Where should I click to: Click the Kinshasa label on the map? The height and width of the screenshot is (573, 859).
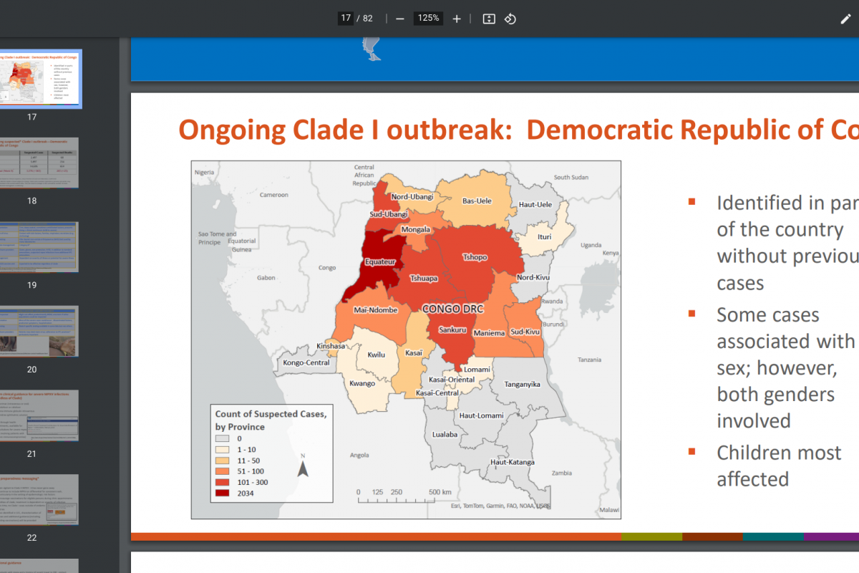(x=331, y=347)
